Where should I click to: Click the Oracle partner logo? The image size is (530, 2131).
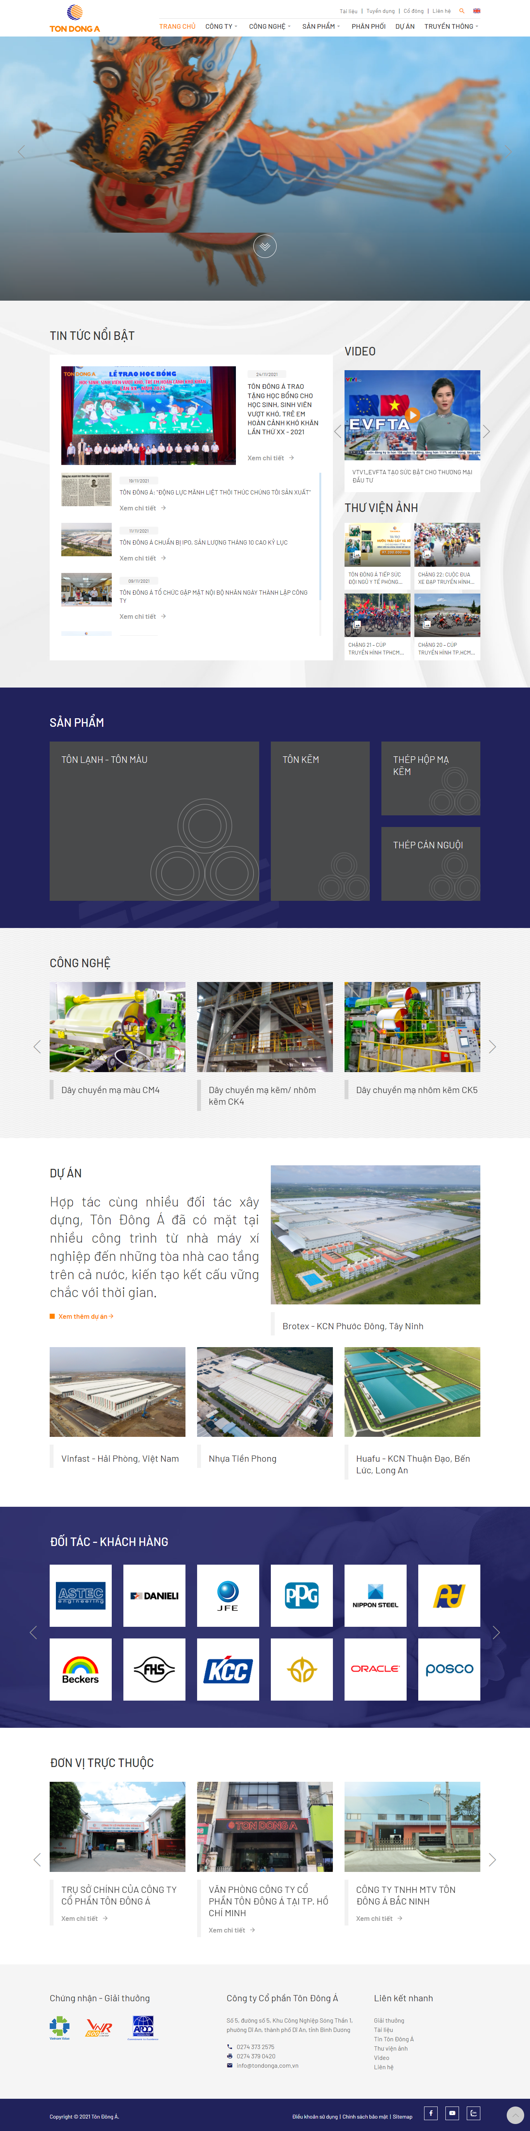[x=375, y=1670]
